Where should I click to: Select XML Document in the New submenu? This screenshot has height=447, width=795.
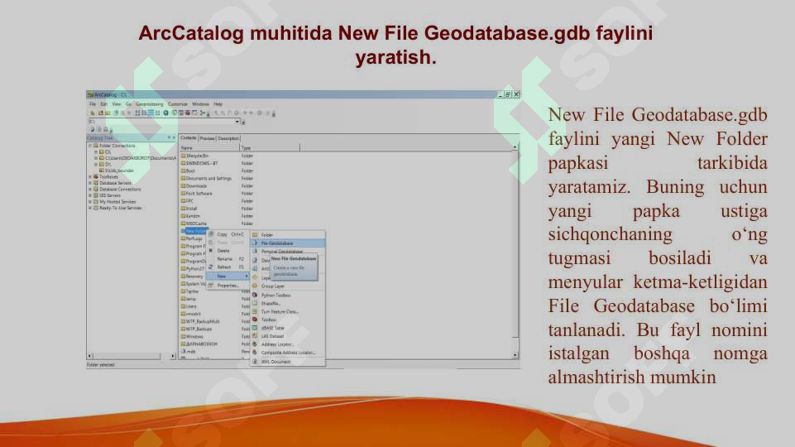point(288,362)
